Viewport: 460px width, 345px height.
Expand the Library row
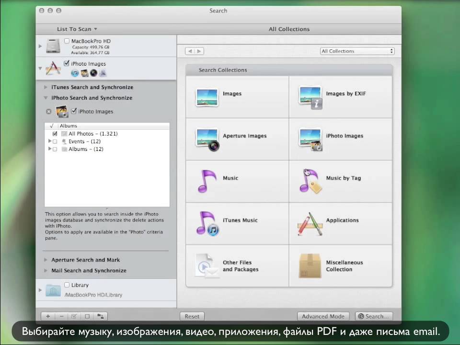[40, 290]
